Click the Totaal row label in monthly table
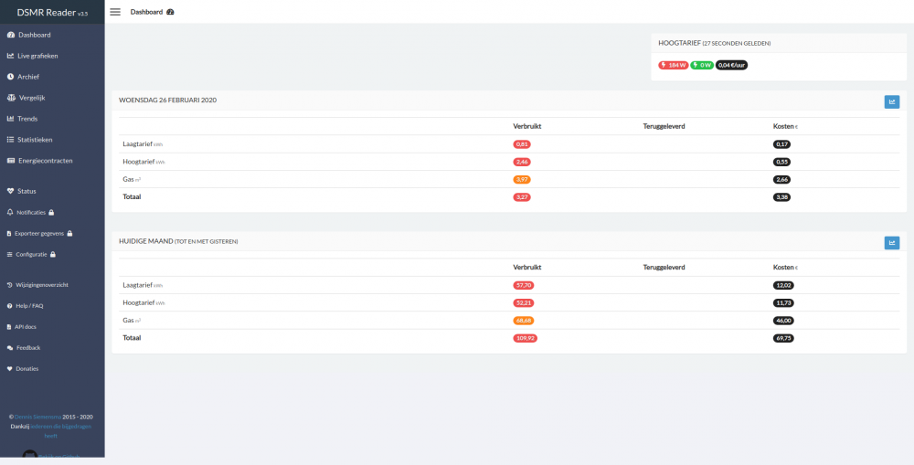Screen dimensions: 914x465 [x=132, y=337]
